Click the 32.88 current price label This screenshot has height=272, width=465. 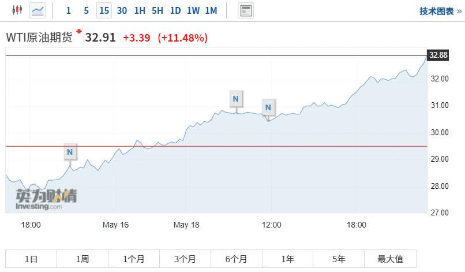pyautogui.click(x=438, y=55)
